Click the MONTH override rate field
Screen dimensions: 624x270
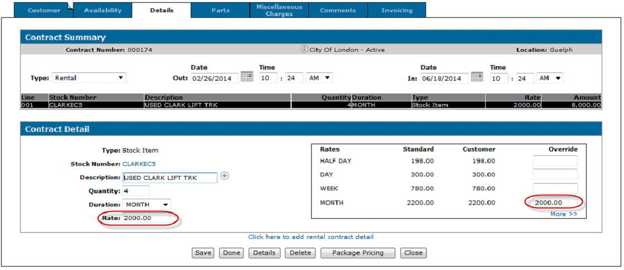click(555, 203)
